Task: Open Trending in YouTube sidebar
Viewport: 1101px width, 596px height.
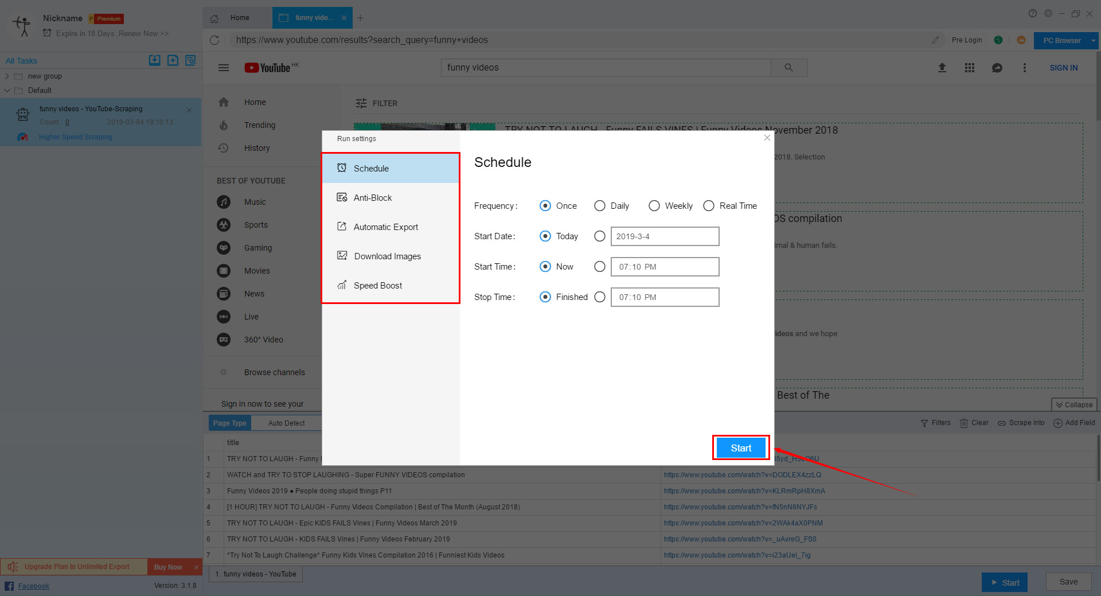Action: [x=260, y=125]
